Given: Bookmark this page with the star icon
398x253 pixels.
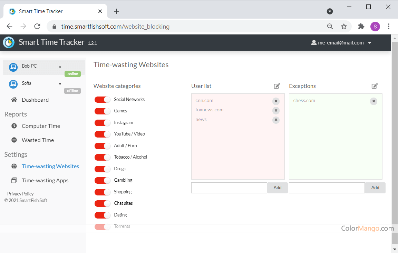Looking at the screenshot, I should point(344,27).
